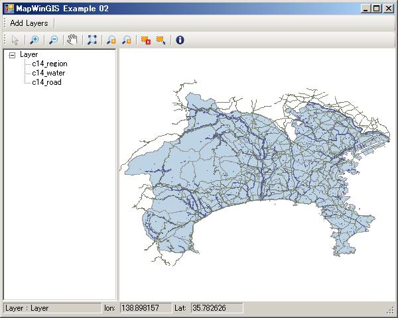The height and width of the screenshot is (318, 398).
Task: Select the c14_region layer
Action: tap(49, 64)
